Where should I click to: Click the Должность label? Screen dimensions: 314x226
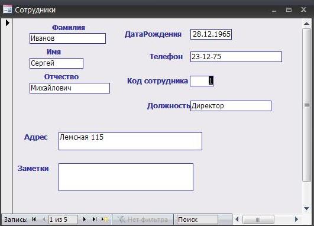(x=169, y=106)
